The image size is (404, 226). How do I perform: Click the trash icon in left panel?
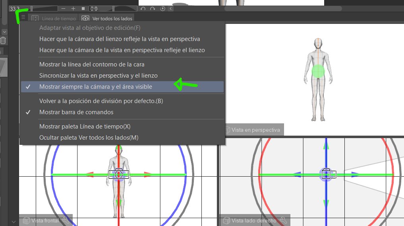(3, 41)
